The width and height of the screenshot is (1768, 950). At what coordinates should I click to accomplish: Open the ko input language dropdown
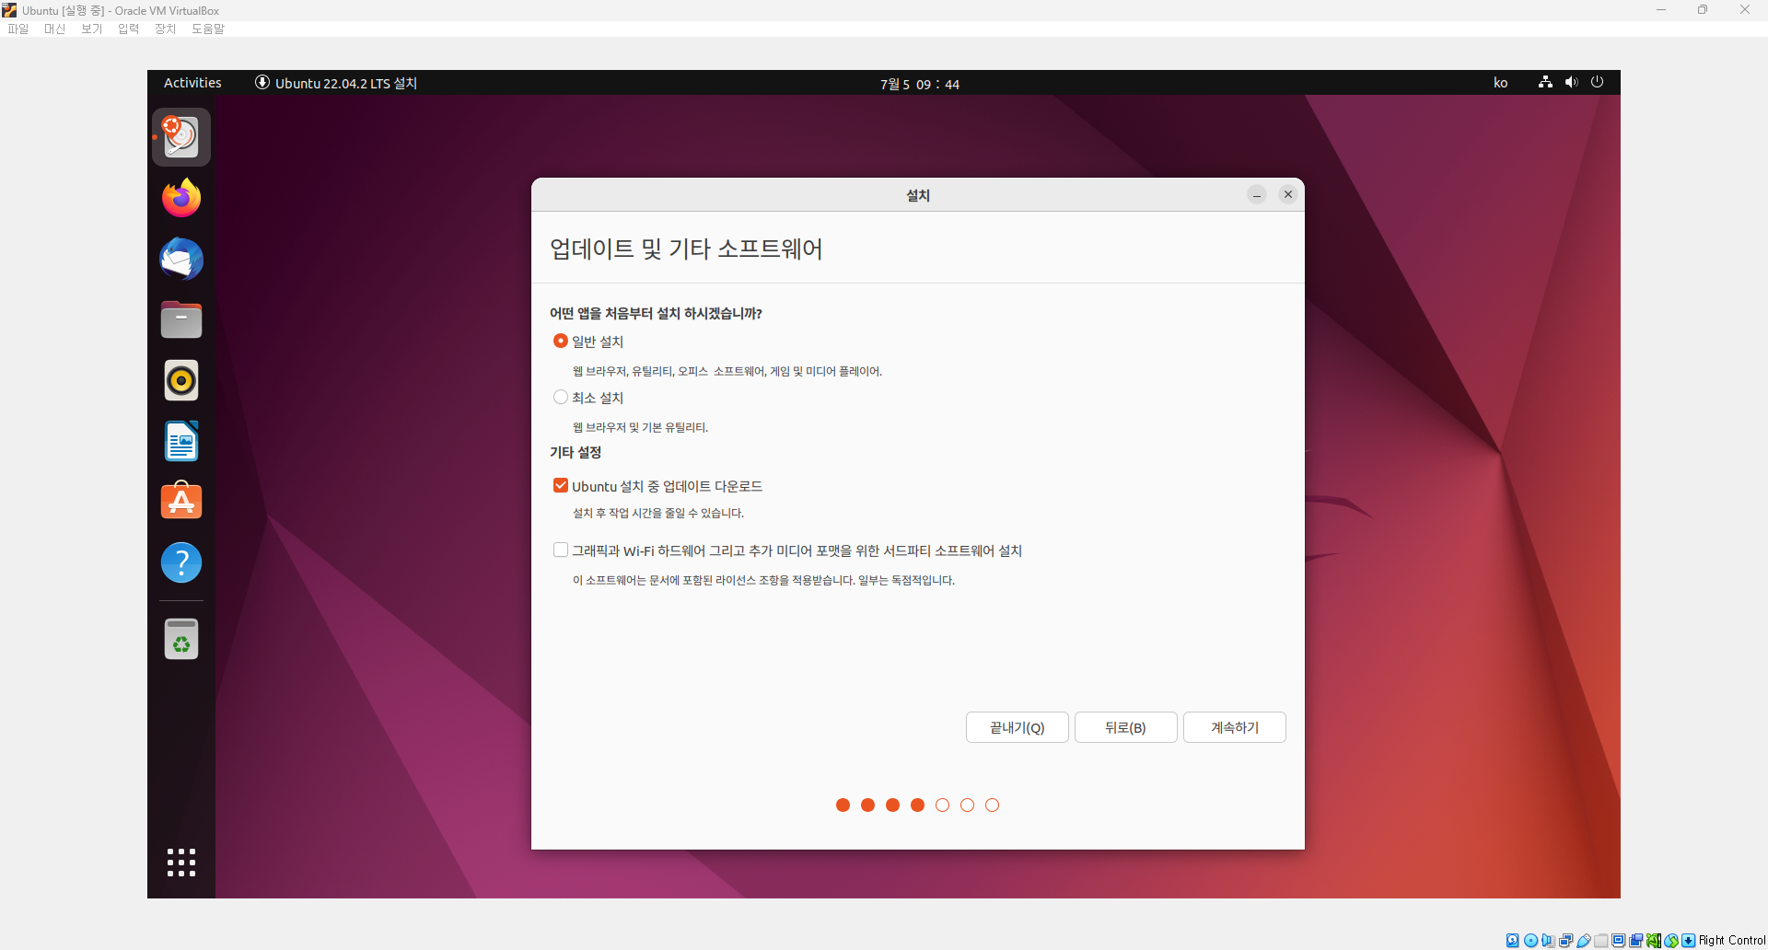(1501, 83)
